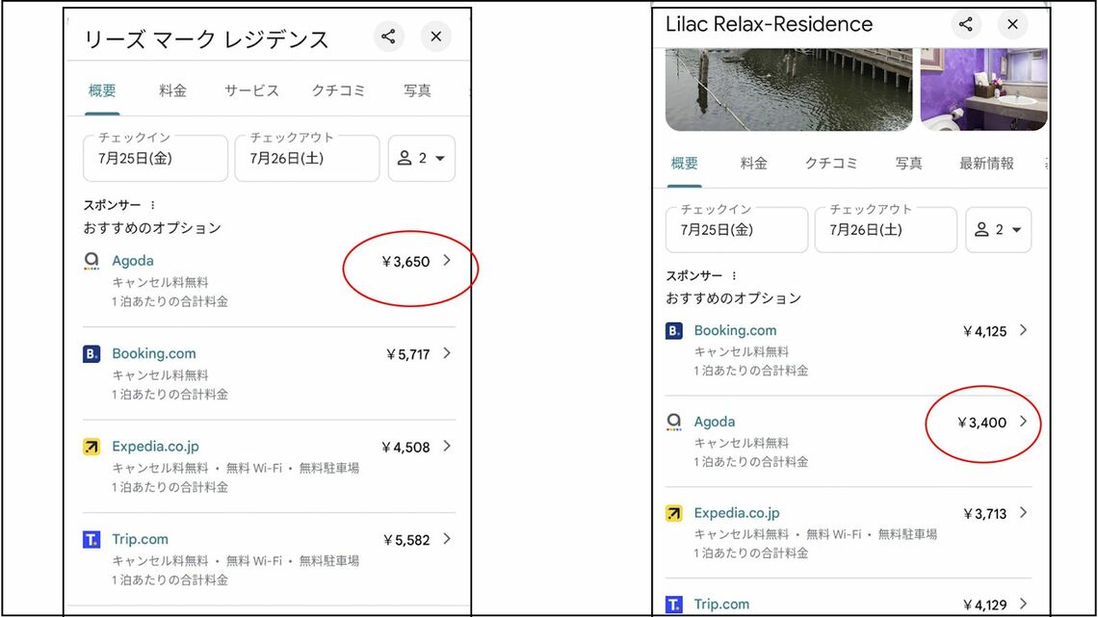
Task: Click Agoda logo icon in left panel
Action: point(91,261)
